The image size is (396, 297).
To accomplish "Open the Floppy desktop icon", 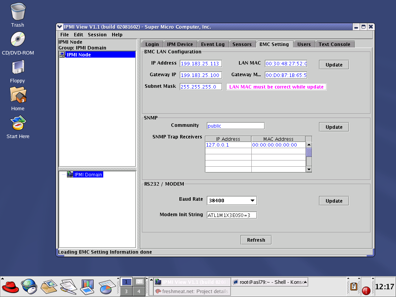I will point(18,67).
